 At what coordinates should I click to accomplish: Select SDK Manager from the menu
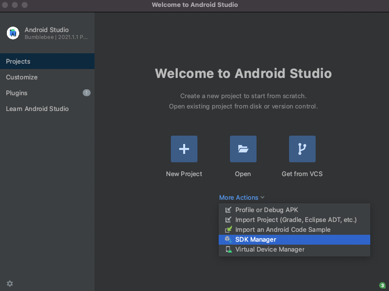click(x=294, y=240)
